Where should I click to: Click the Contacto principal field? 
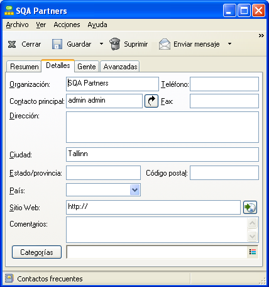[104, 101]
